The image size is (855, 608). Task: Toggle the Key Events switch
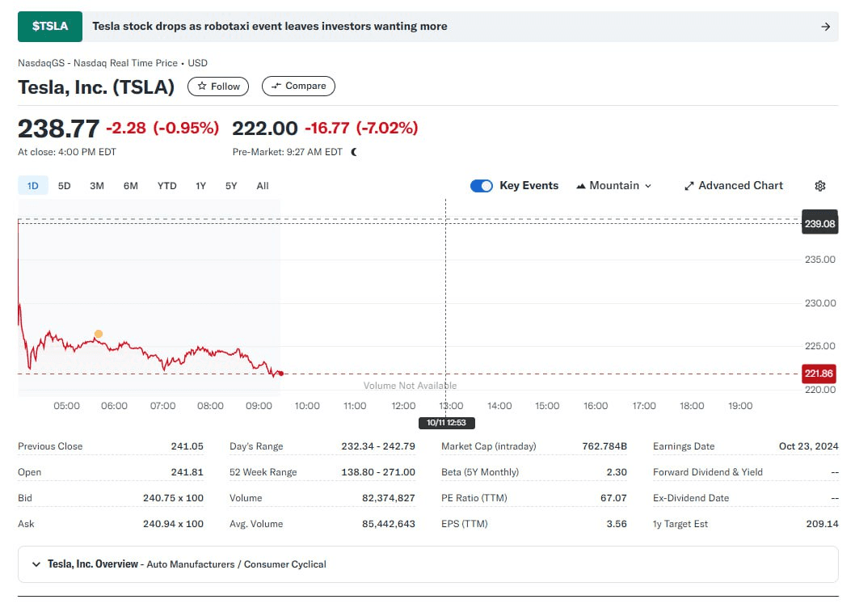[482, 186]
